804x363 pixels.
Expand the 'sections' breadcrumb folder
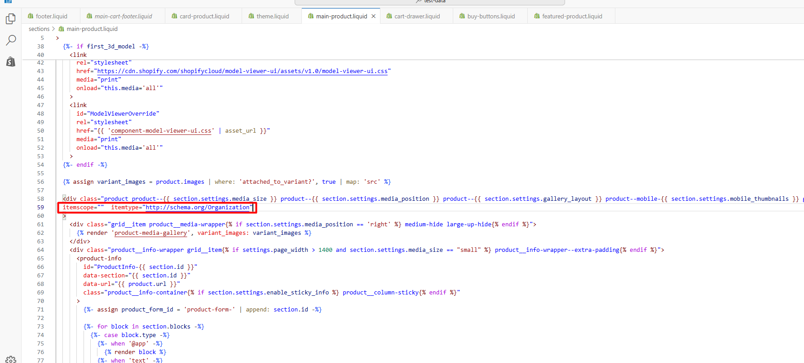click(39, 29)
